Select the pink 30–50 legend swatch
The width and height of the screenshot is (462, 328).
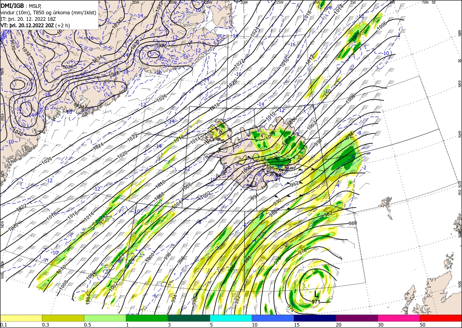[x=399, y=318]
